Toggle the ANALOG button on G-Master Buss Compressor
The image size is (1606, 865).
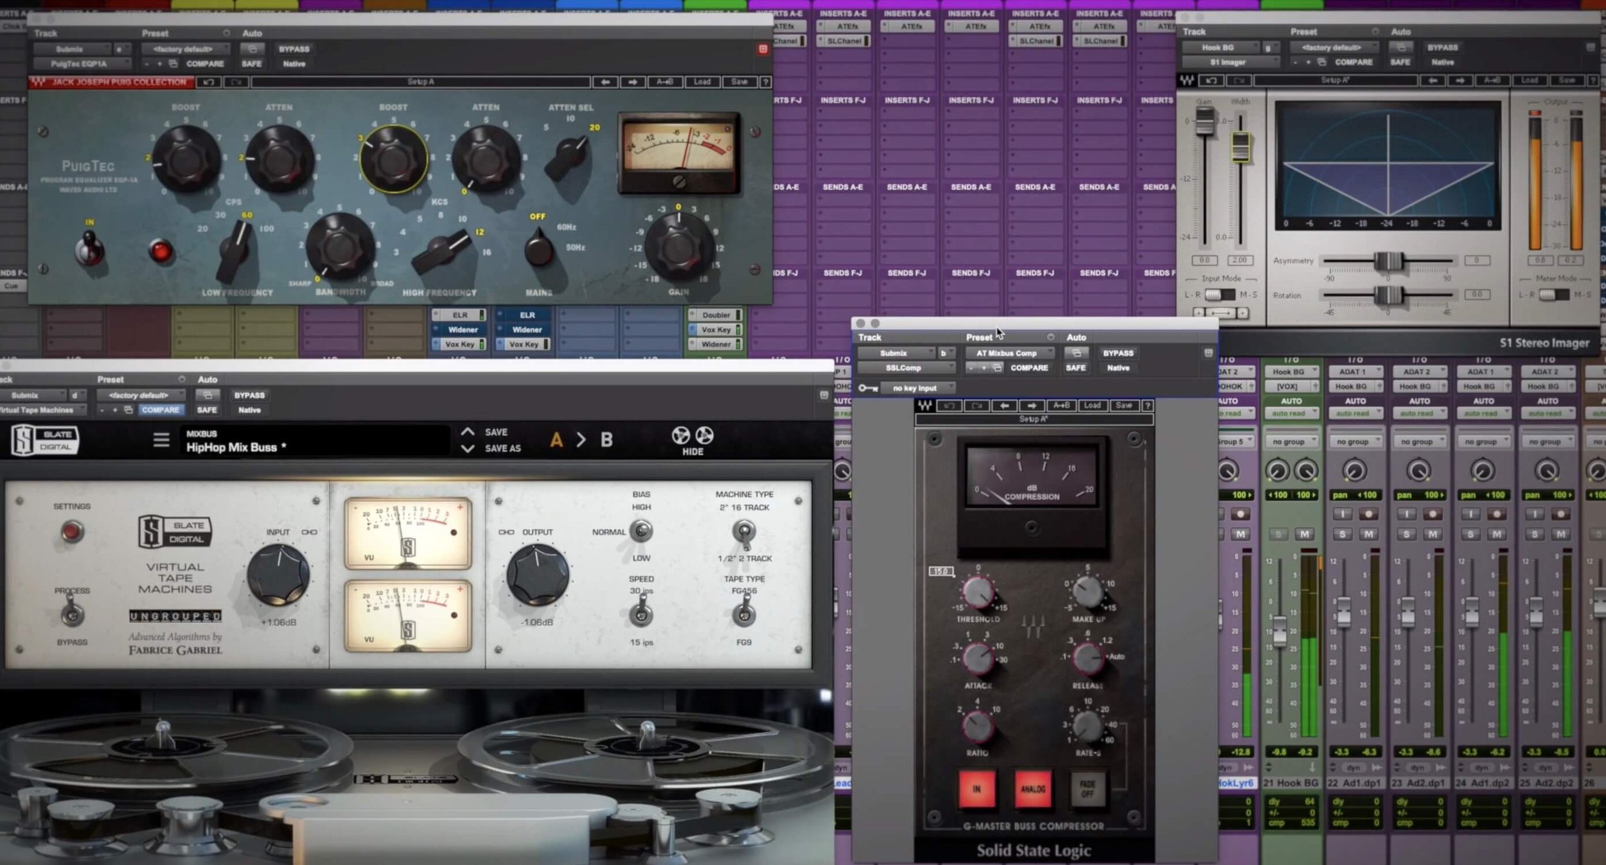point(1033,789)
